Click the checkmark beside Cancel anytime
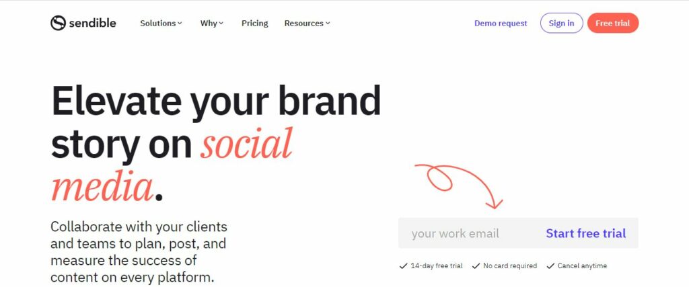The width and height of the screenshot is (689, 287). pyautogui.click(x=550, y=266)
